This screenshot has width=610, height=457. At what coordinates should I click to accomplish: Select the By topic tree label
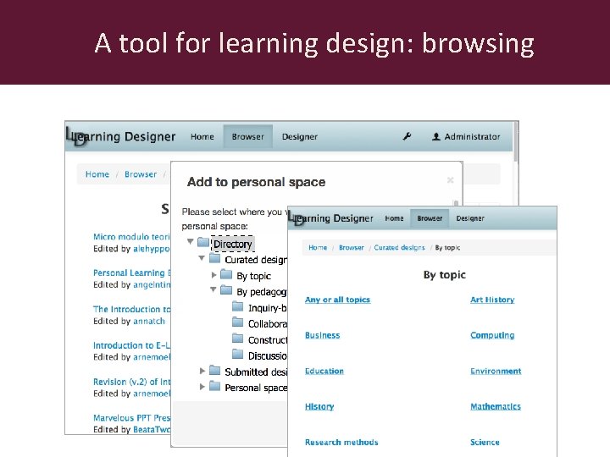point(253,276)
